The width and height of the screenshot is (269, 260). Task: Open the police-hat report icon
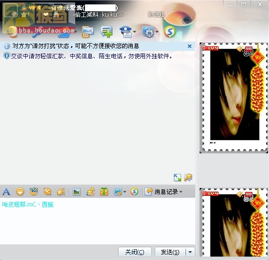[126, 32]
